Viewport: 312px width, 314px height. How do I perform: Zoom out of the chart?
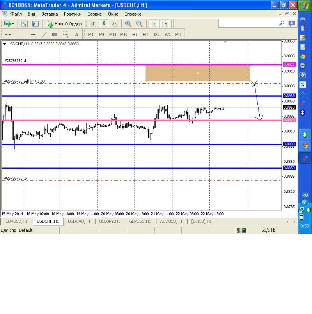[x=139, y=24]
